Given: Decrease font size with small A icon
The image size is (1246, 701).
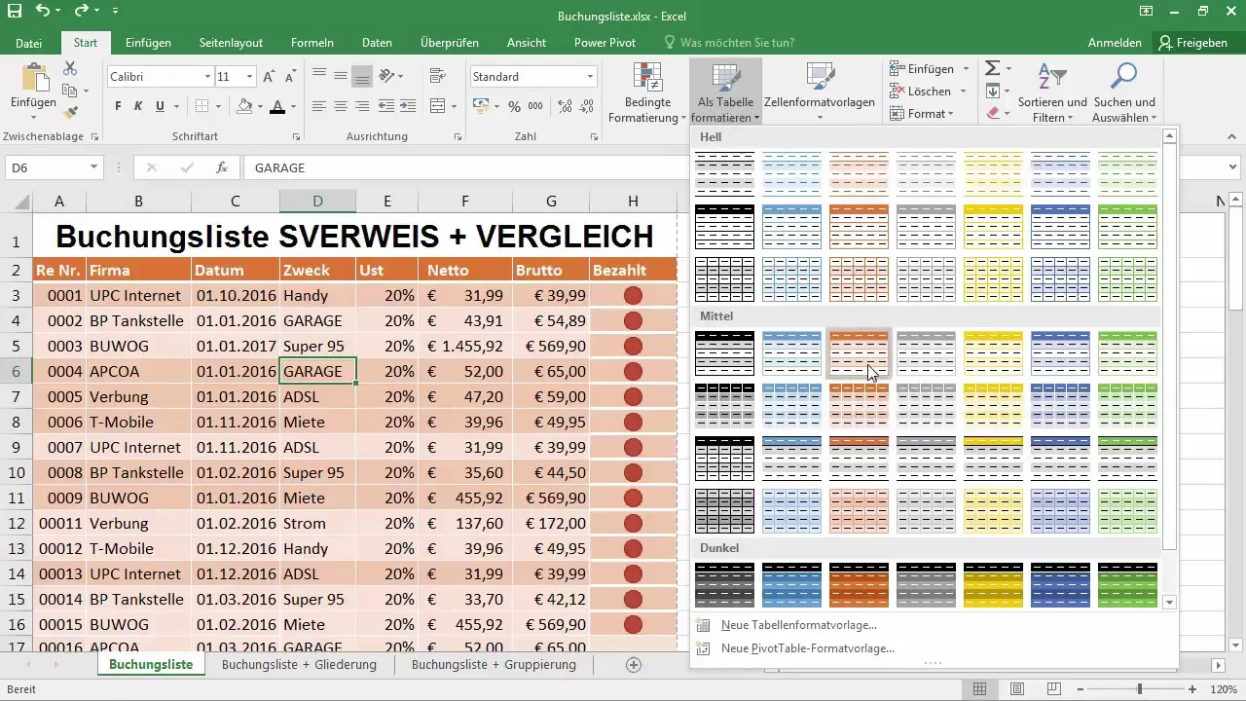Looking at the screenshot, I should (x=291, y=76).
